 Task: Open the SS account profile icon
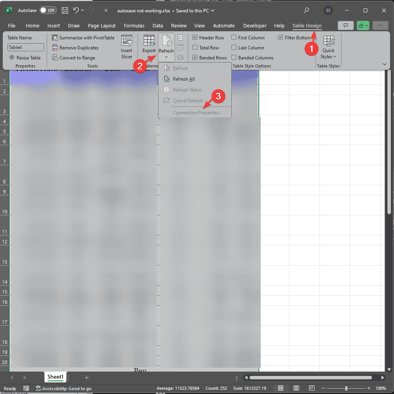pos(328,10)
